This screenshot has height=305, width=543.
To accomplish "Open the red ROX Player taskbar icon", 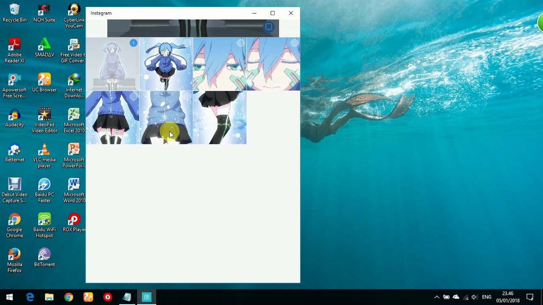I will 108,297.
